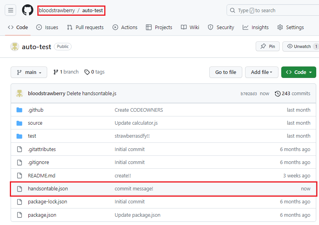This screenshot has width=319, height=225.
Task: Click the file icon for .gitattributes
Action: [x=20, y=149]
